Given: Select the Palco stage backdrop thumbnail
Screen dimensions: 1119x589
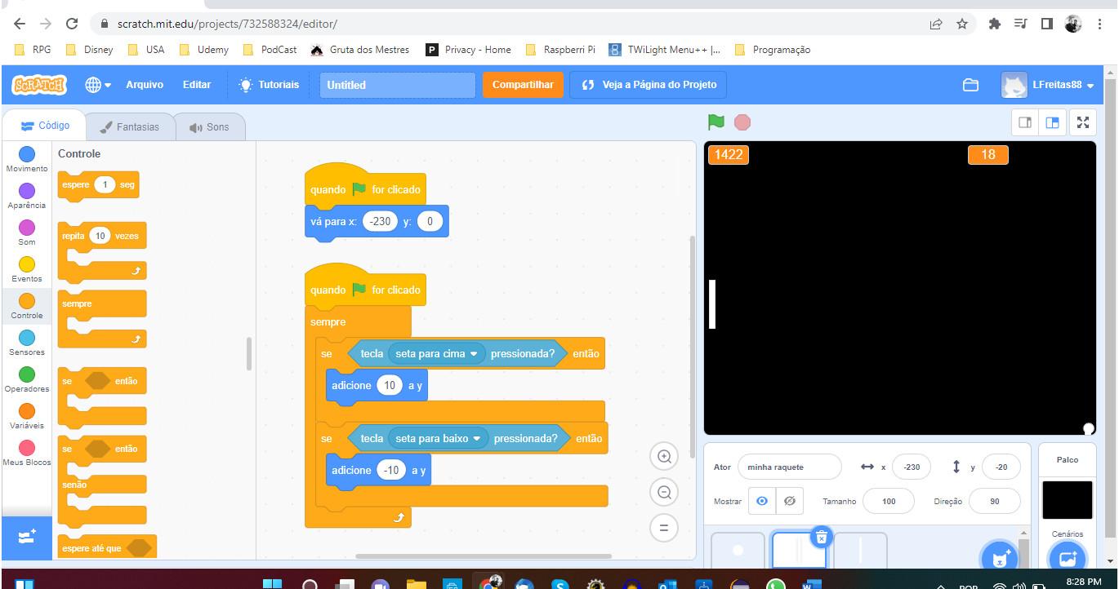Looking at the screenshot, I should pyautogui.click(x=1067, y=500).
